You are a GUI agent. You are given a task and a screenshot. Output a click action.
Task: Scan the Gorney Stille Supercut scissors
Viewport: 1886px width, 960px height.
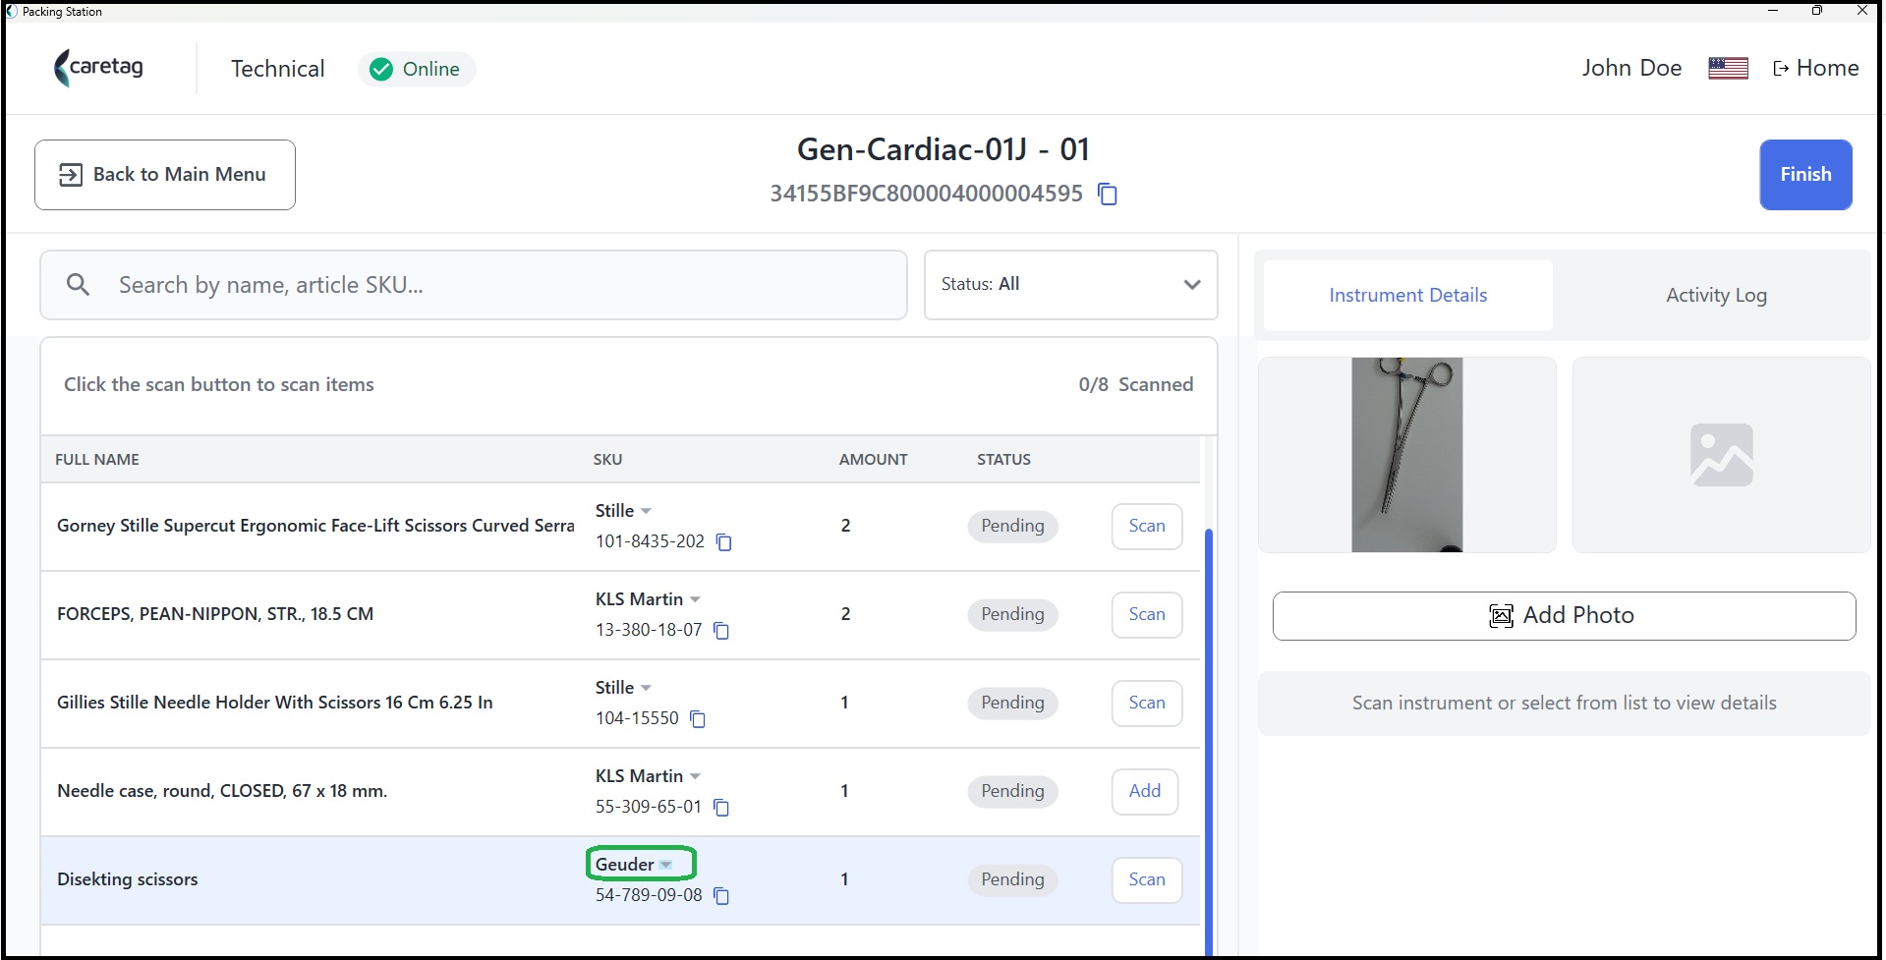point(1147,526)
